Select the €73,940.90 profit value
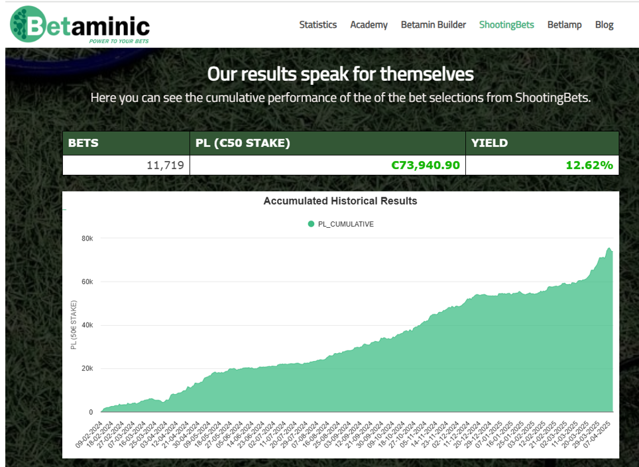The height and width of the screenshot is (467, 639). tap(426, 165)
